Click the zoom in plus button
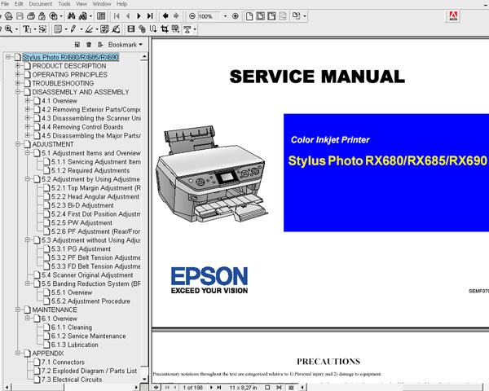 236,16
